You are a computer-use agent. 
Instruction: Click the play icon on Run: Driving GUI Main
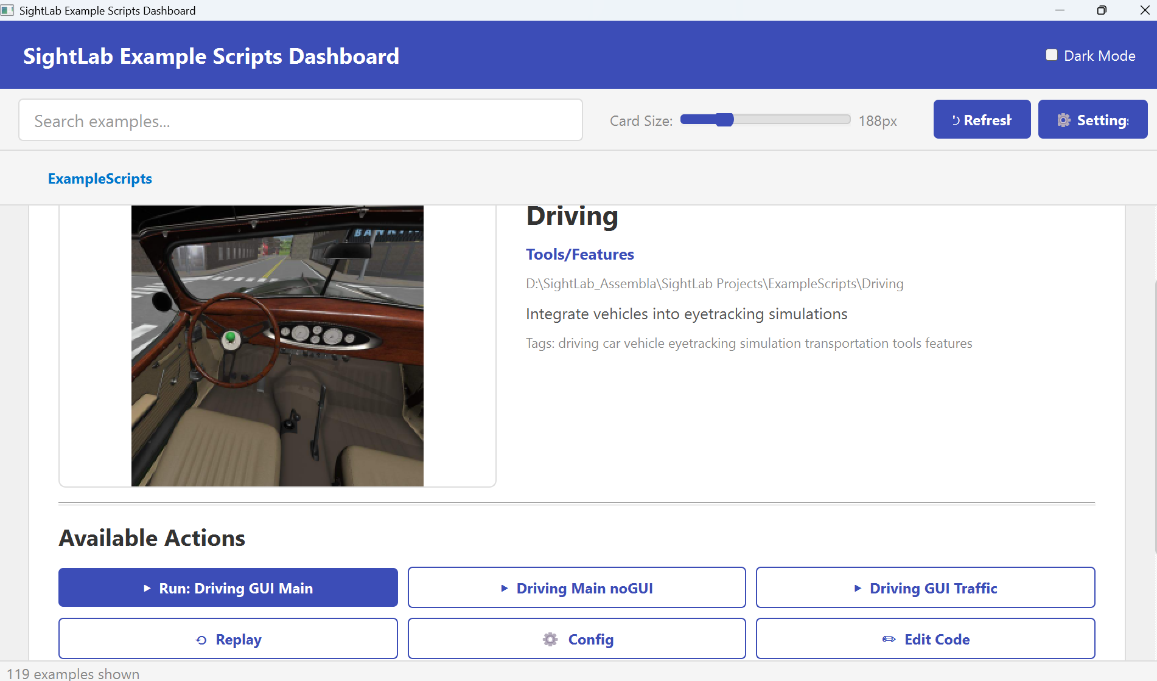147,589
